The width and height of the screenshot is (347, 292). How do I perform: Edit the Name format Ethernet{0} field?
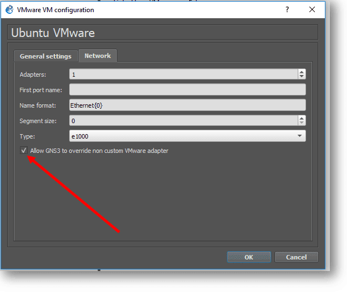point(188,105)
